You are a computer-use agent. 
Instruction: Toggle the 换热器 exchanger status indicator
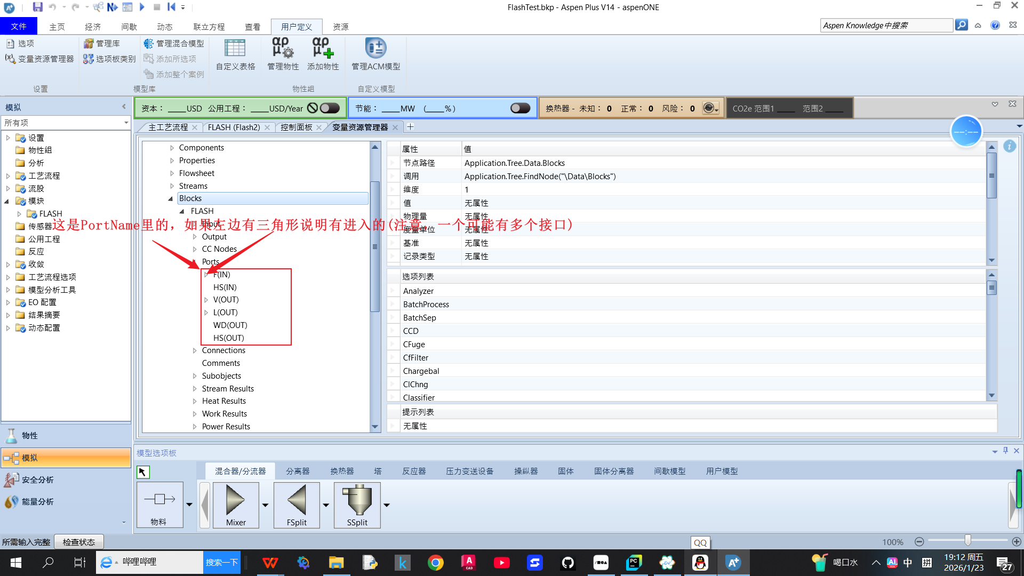709,108
